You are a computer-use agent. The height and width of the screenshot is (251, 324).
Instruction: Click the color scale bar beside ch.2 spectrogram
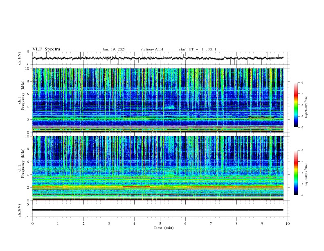[296, 173]
